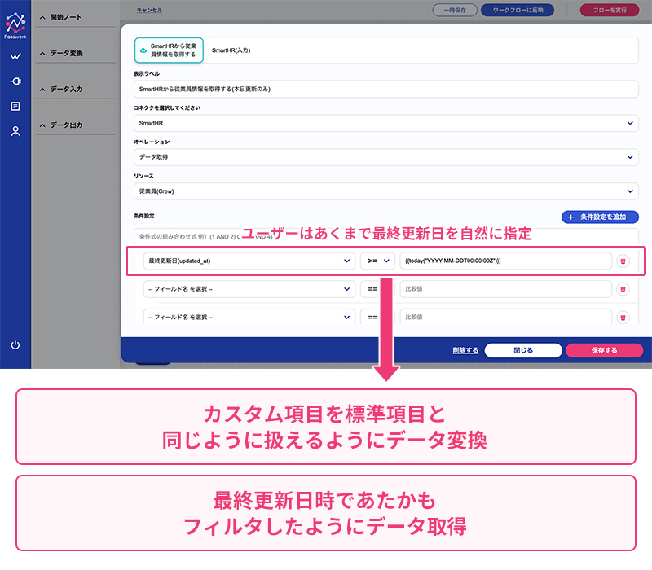Viewport: 652px width, 570px height.
Task: Click the 一時保存 button
Action: point(455,10)
